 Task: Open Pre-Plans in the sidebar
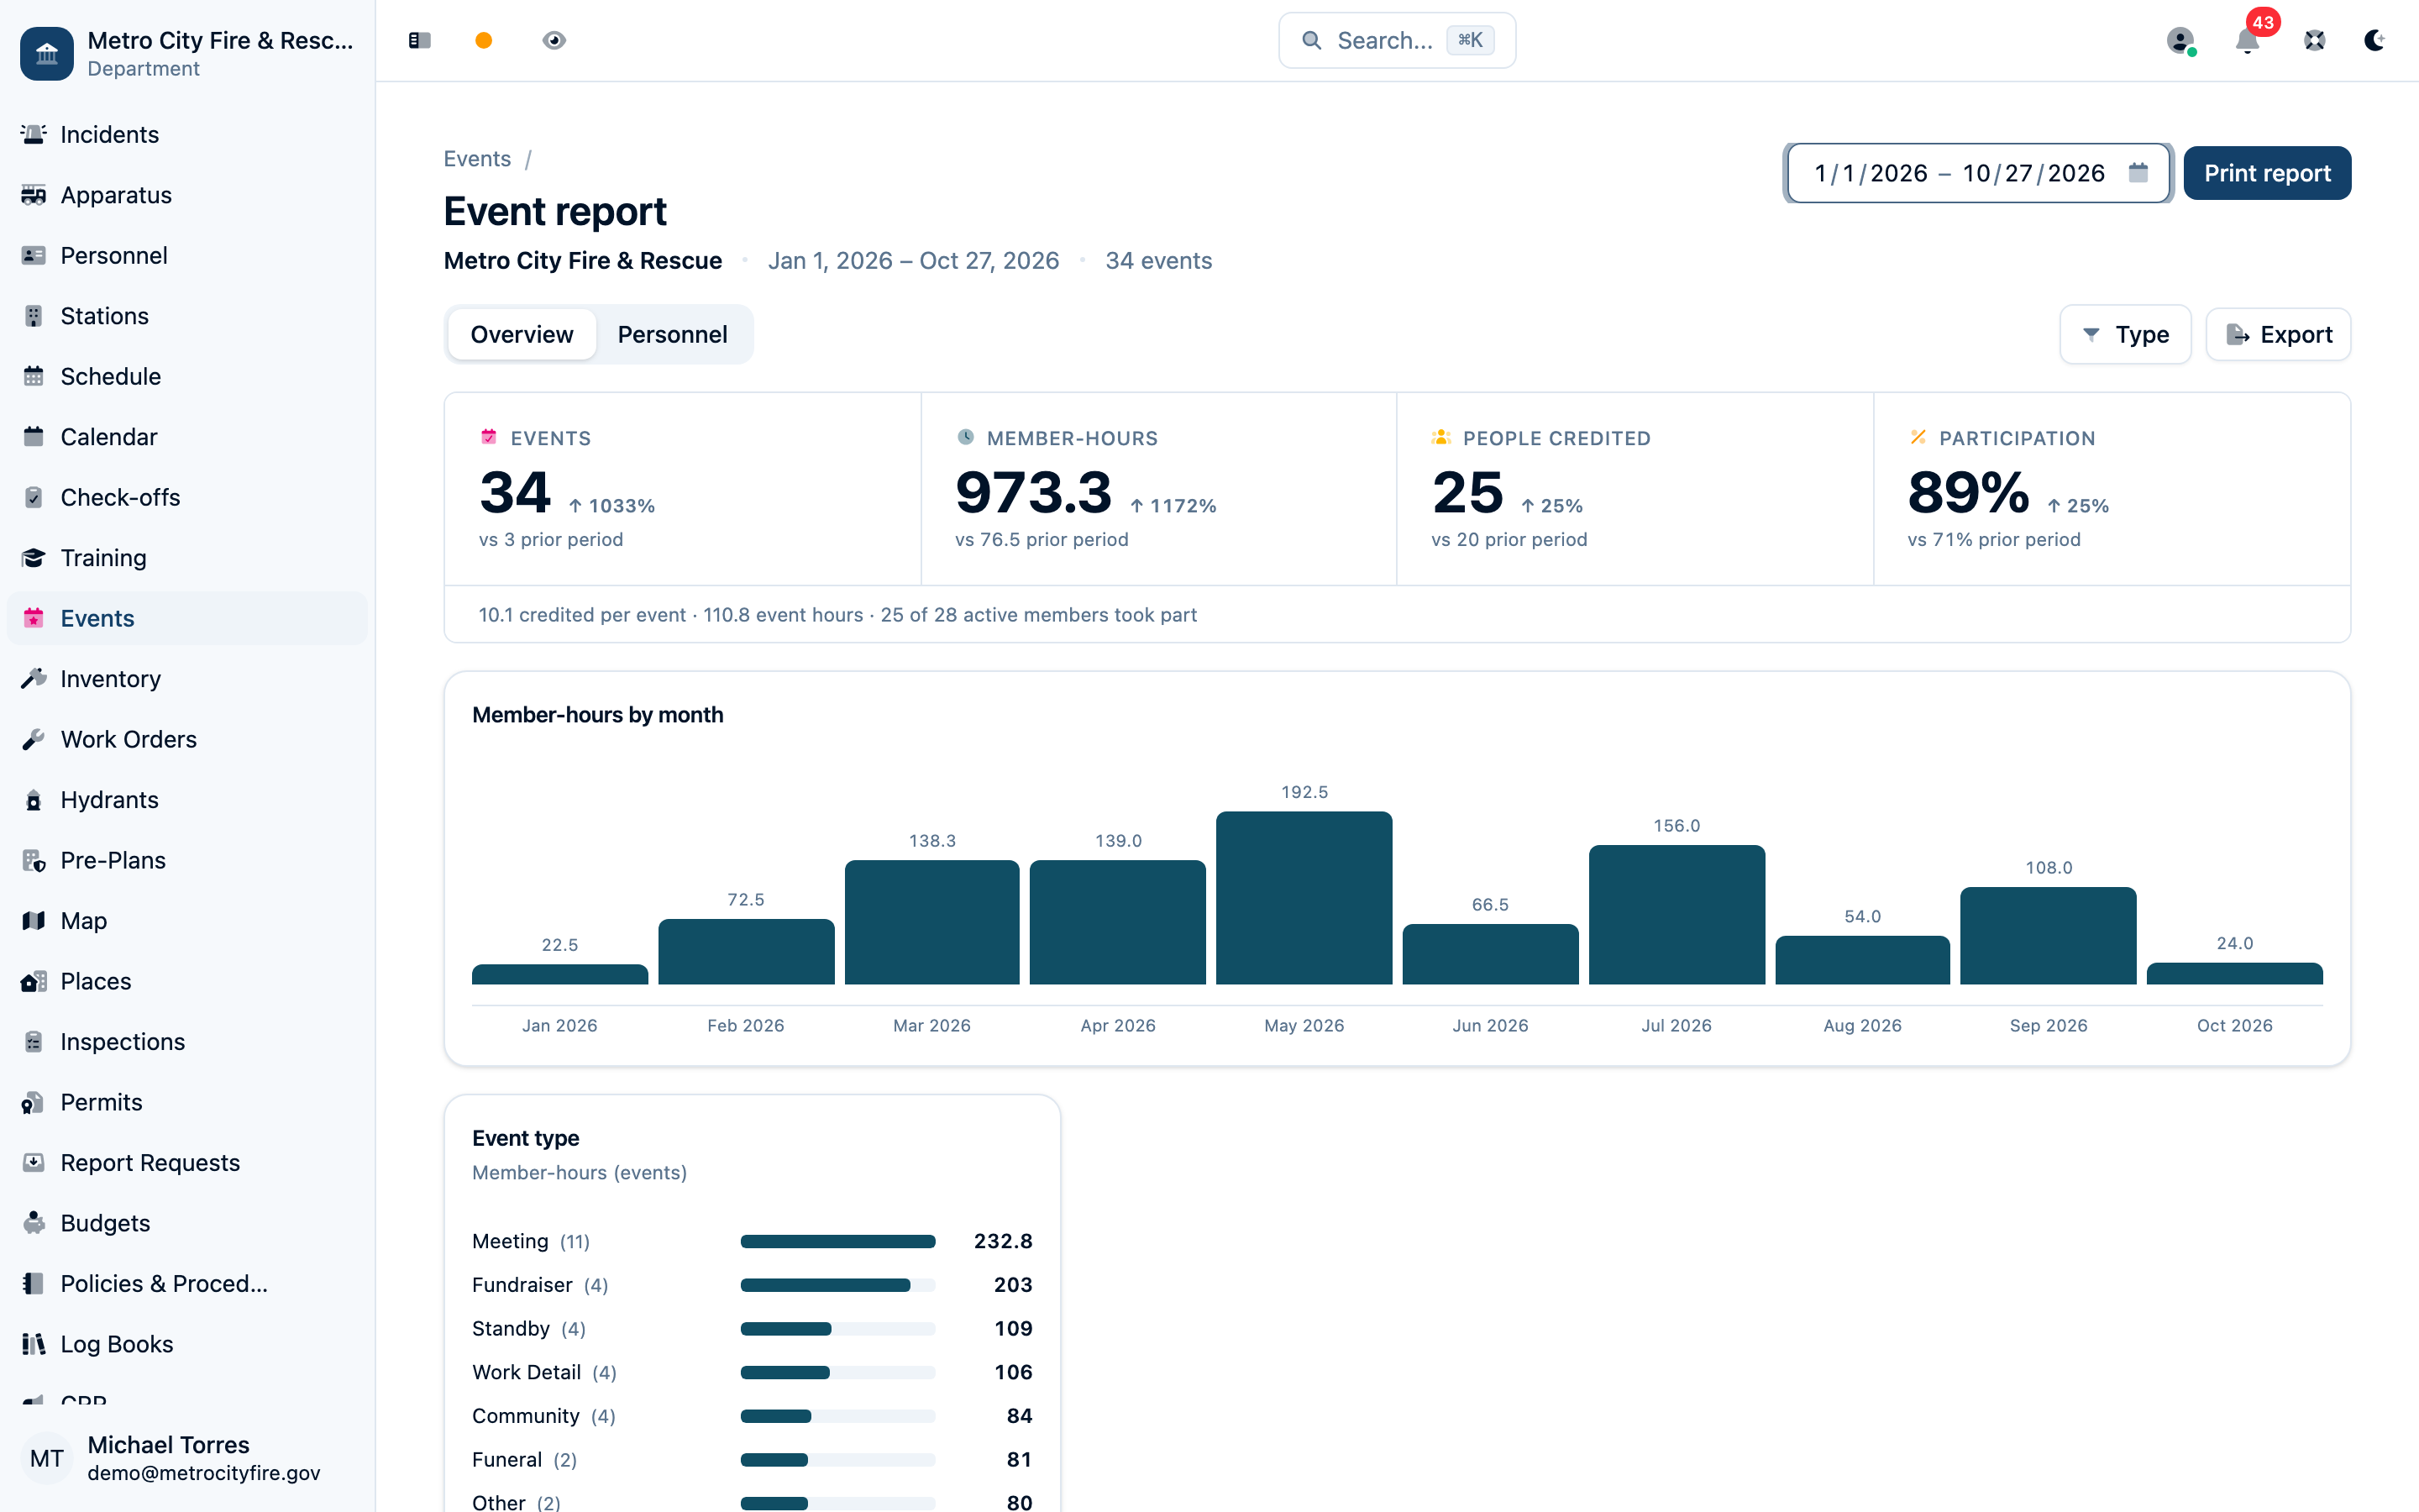(188, 860)
